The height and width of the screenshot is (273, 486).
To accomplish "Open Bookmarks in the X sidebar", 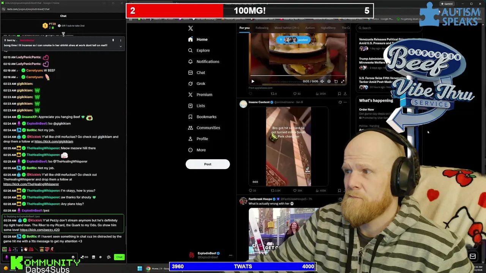I will 202,117.
